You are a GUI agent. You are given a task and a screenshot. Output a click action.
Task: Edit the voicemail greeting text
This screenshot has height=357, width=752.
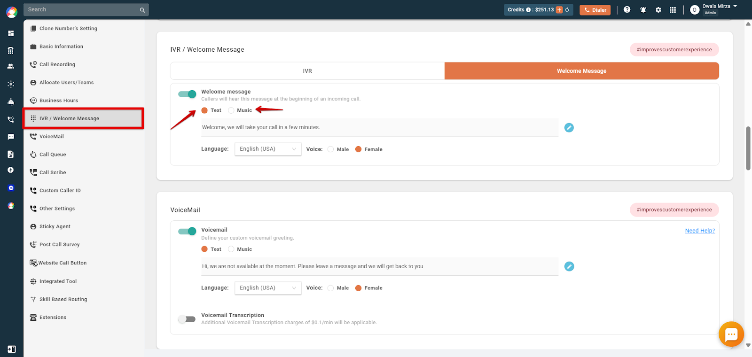click(x=569, y=266)
